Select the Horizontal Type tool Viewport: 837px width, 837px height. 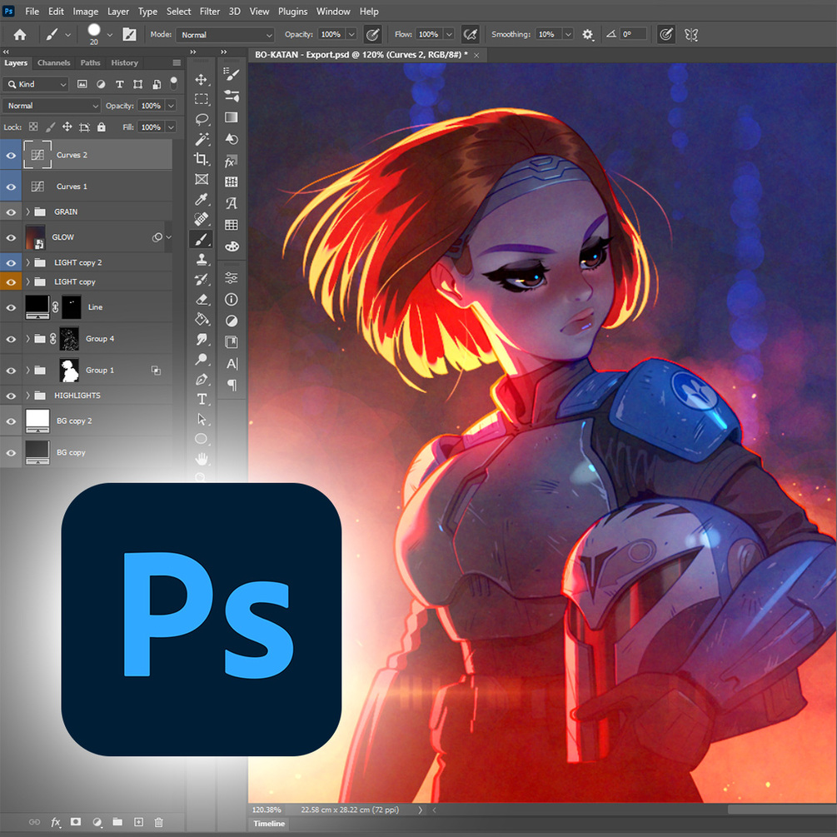coord(202,399)
